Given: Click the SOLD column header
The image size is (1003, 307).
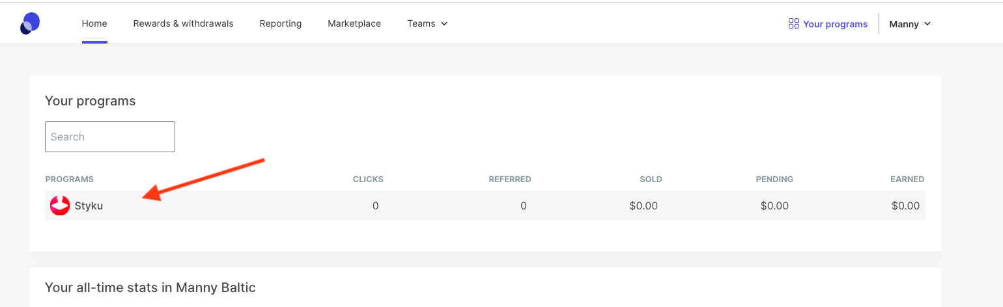Looking at the screenshot, I should (x=651, y=179).
